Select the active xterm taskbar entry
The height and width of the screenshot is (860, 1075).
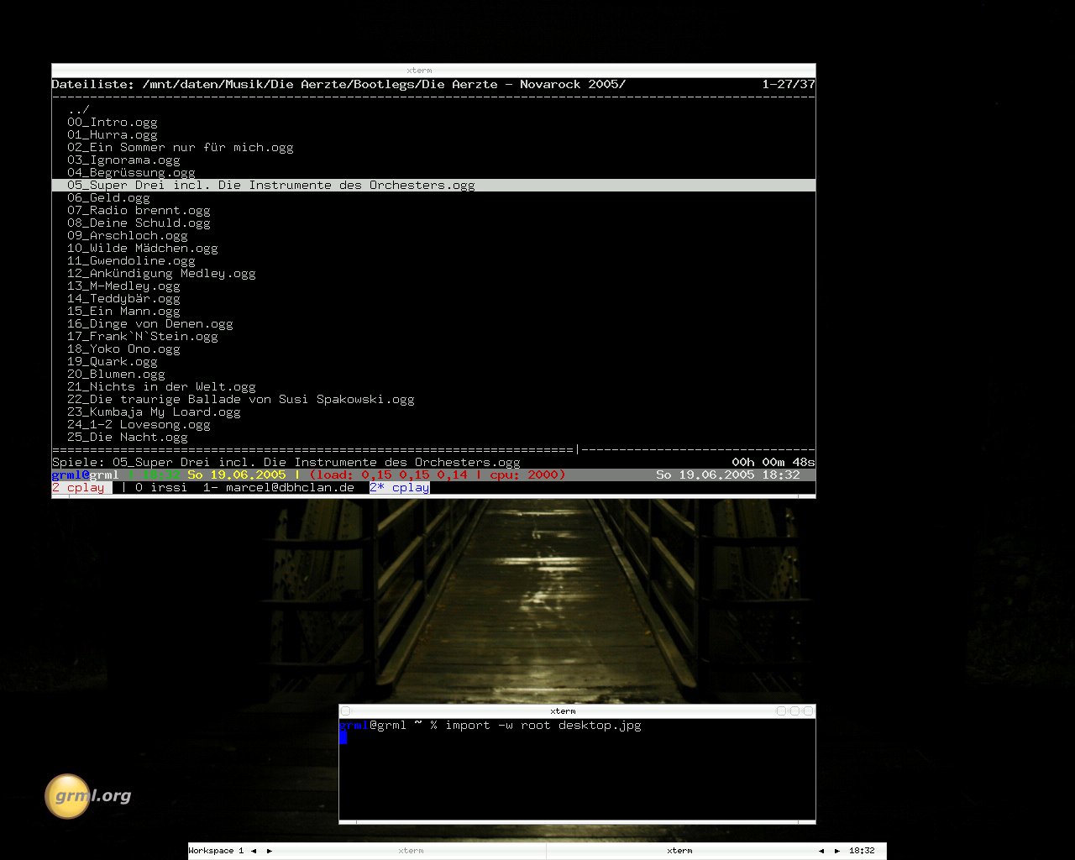click(679, 851)
